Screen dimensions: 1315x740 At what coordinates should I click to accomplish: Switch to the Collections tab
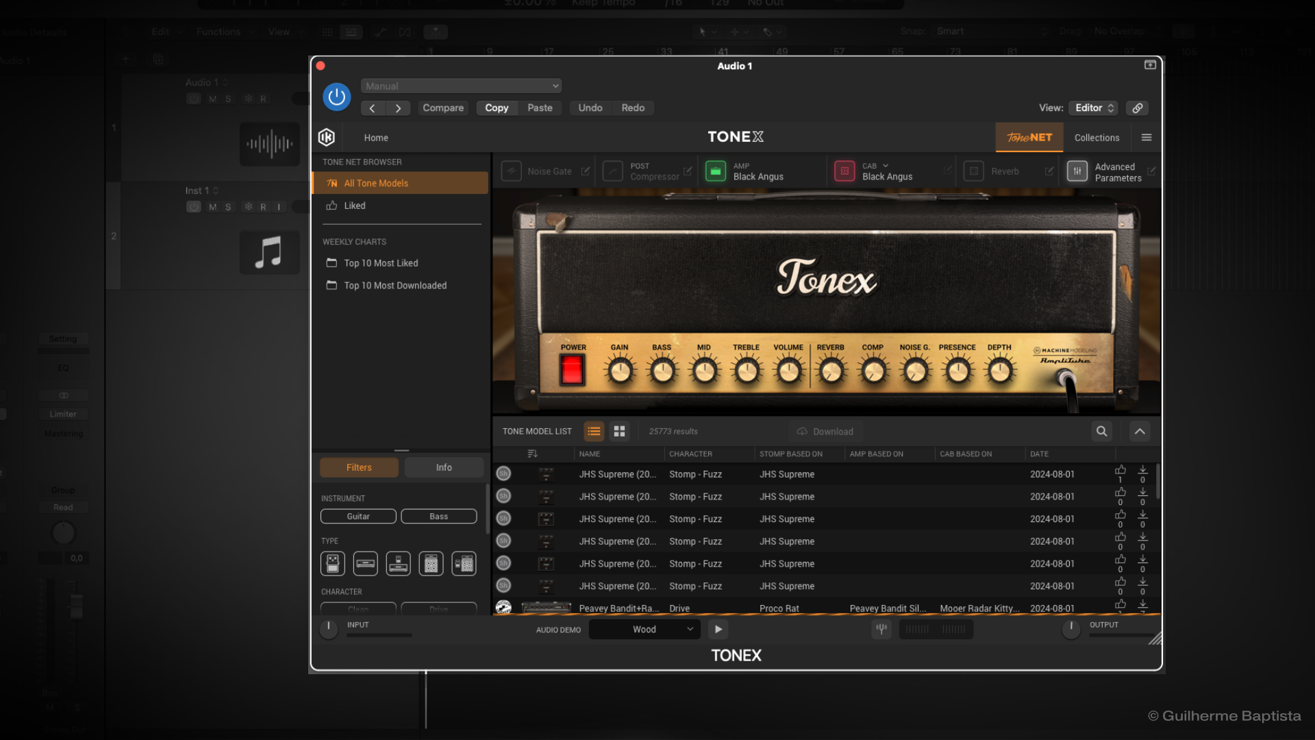click(x=1097, y=138)
